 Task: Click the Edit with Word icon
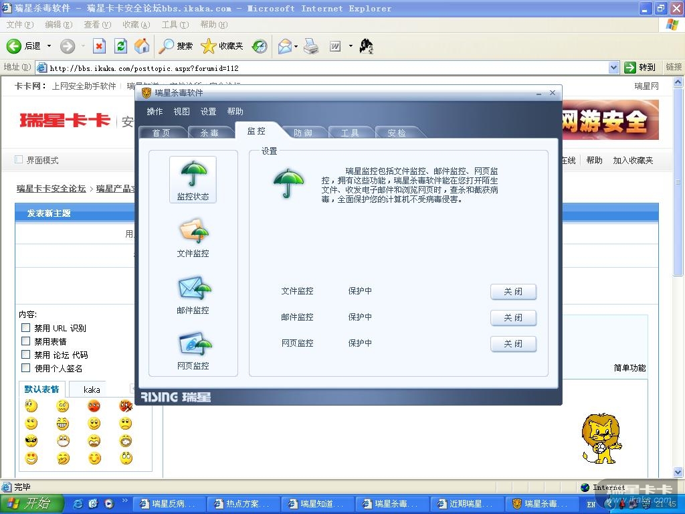[x=335, y=46]
